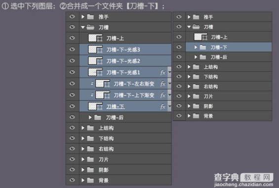Collapse the 刀槽 group in left panel
This screenshot has height=188, width=279.
tap(83, 27)
